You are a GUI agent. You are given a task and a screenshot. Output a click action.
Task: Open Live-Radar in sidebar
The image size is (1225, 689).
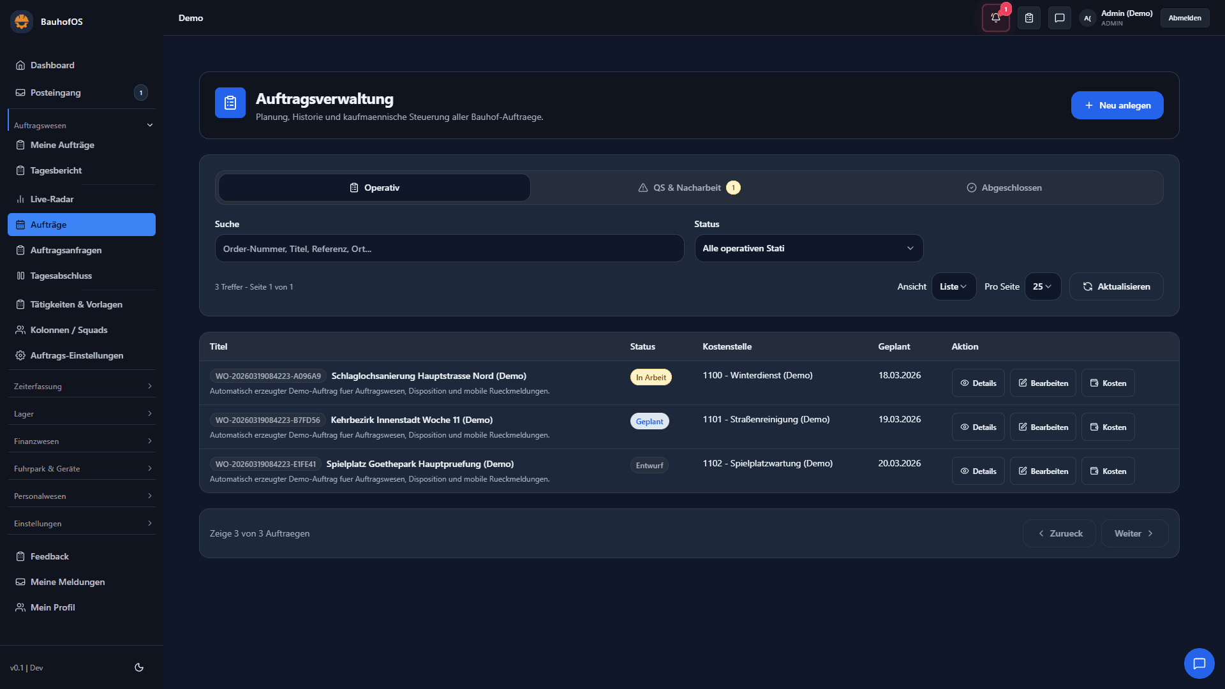(52, 199)
